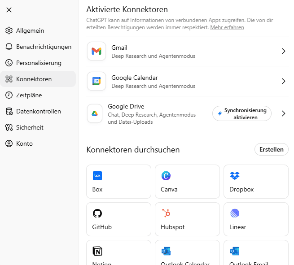Click the Dropbox logo icon
The width and height of the screenshot is (294, 265).
(x=235, y=176)
